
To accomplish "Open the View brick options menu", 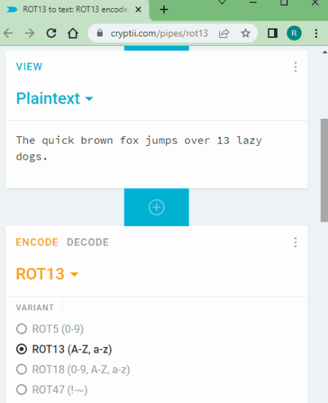I will pyautogui.click(x=295, y=67).
